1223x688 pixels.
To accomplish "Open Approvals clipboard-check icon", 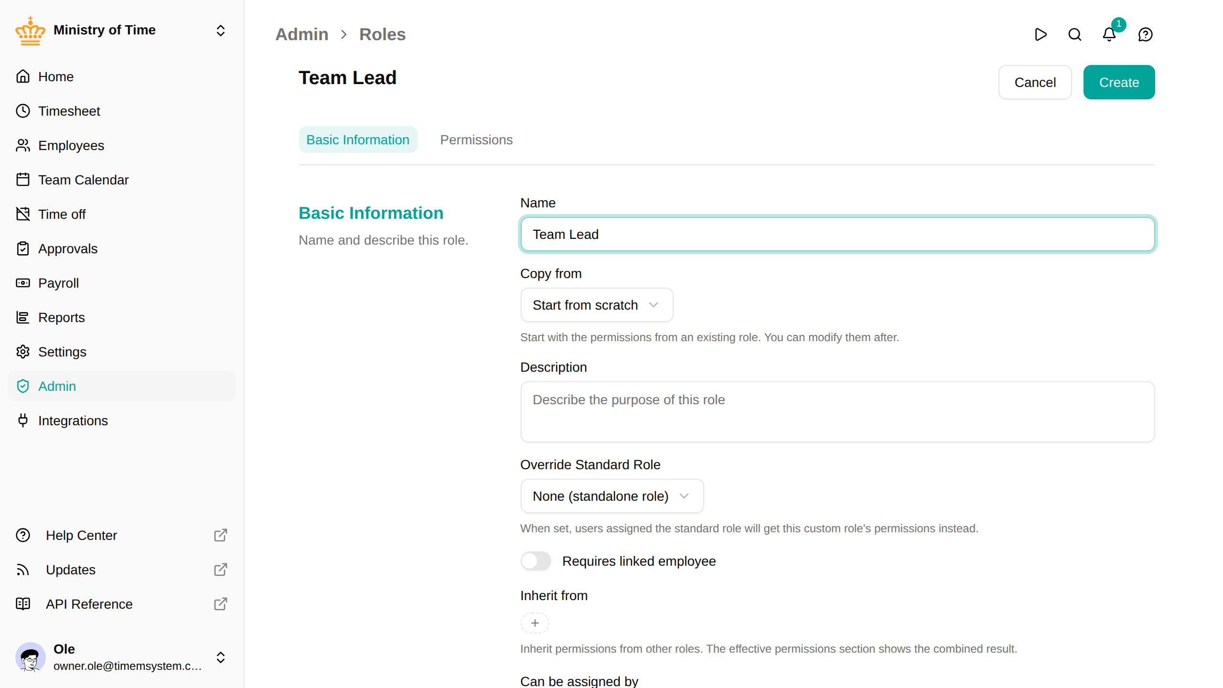I will [x=23, y=248].
